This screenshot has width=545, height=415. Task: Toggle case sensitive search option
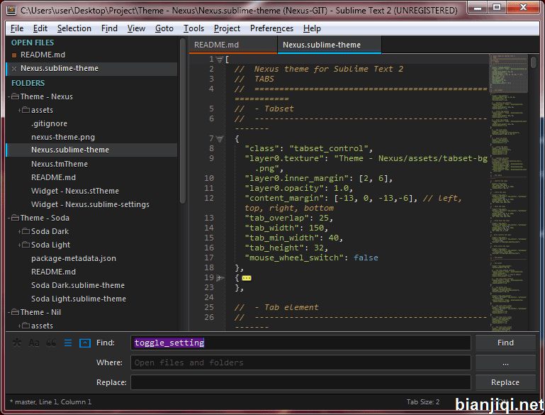[x=34, y=343]
